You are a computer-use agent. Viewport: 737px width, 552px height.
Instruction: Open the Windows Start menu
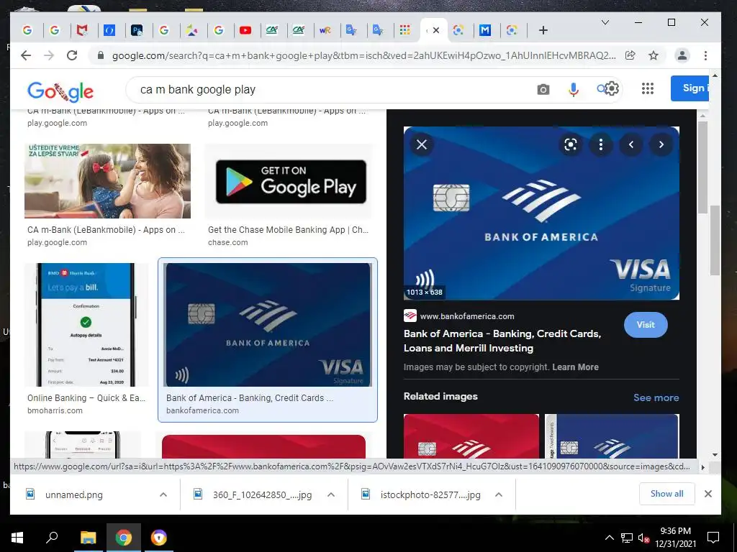pos(17,538)
